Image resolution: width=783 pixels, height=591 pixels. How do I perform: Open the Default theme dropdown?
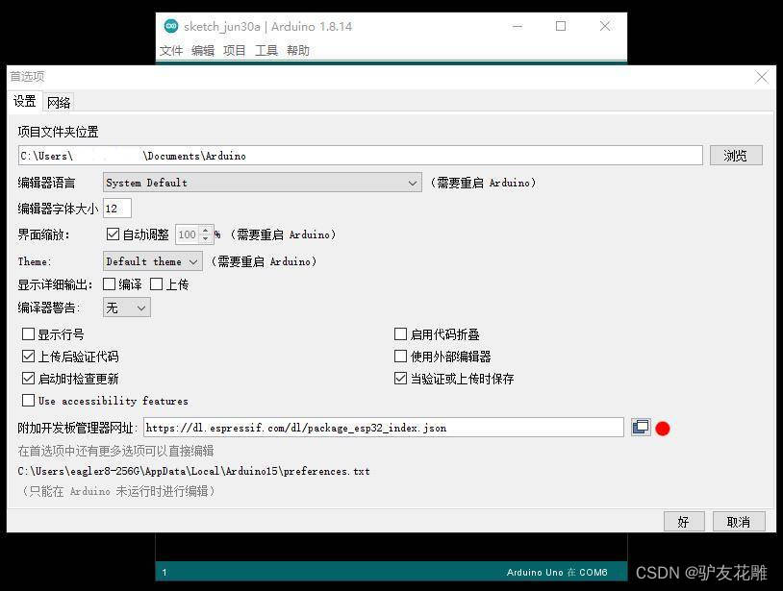coord(153,261)
